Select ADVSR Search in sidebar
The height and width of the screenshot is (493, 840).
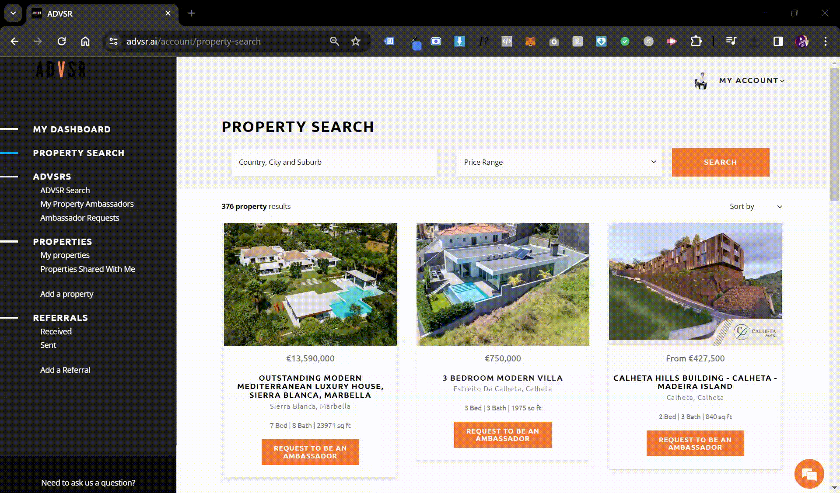65,190
